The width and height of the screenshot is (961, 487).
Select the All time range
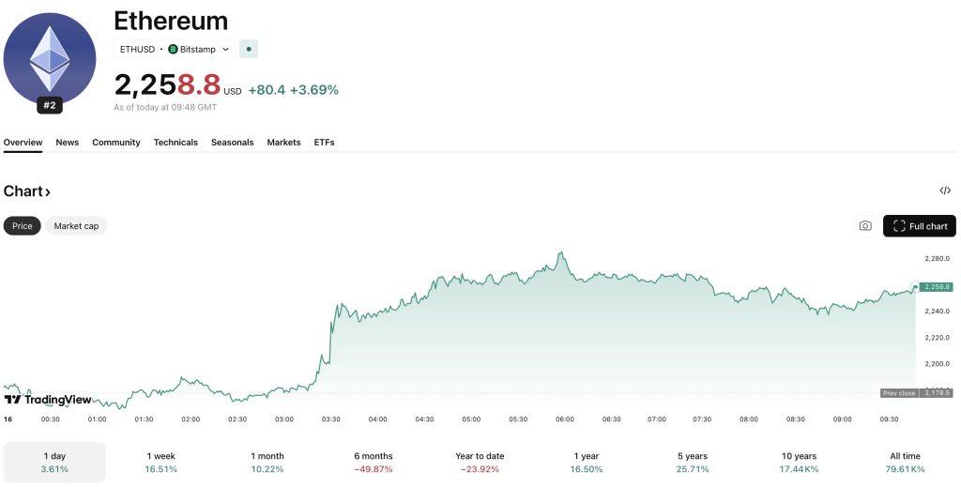point(905,462)
